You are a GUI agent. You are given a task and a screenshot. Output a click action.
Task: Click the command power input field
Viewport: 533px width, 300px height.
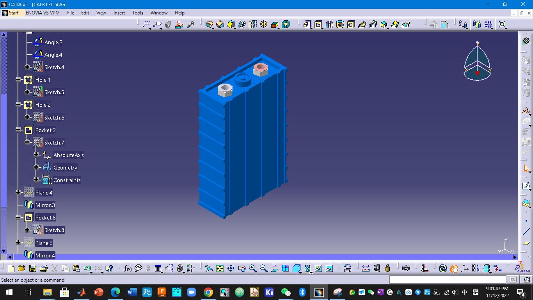click(448, 279)
